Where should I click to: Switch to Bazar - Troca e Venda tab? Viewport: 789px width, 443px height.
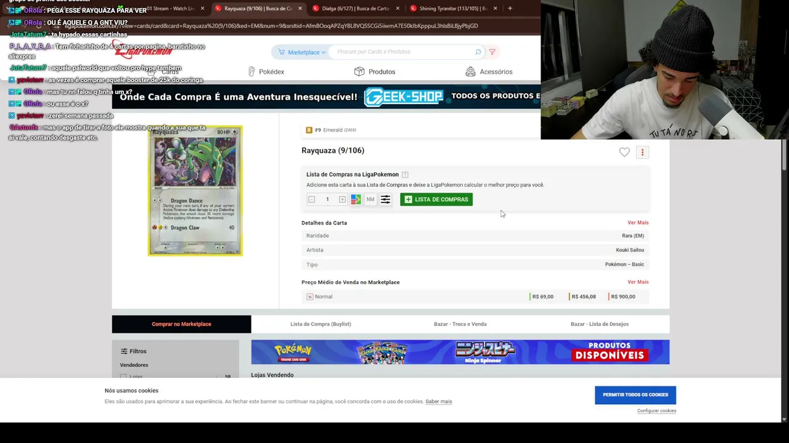point(460,324)
